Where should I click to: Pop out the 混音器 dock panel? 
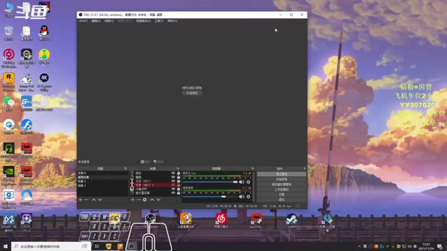(253, 168)
